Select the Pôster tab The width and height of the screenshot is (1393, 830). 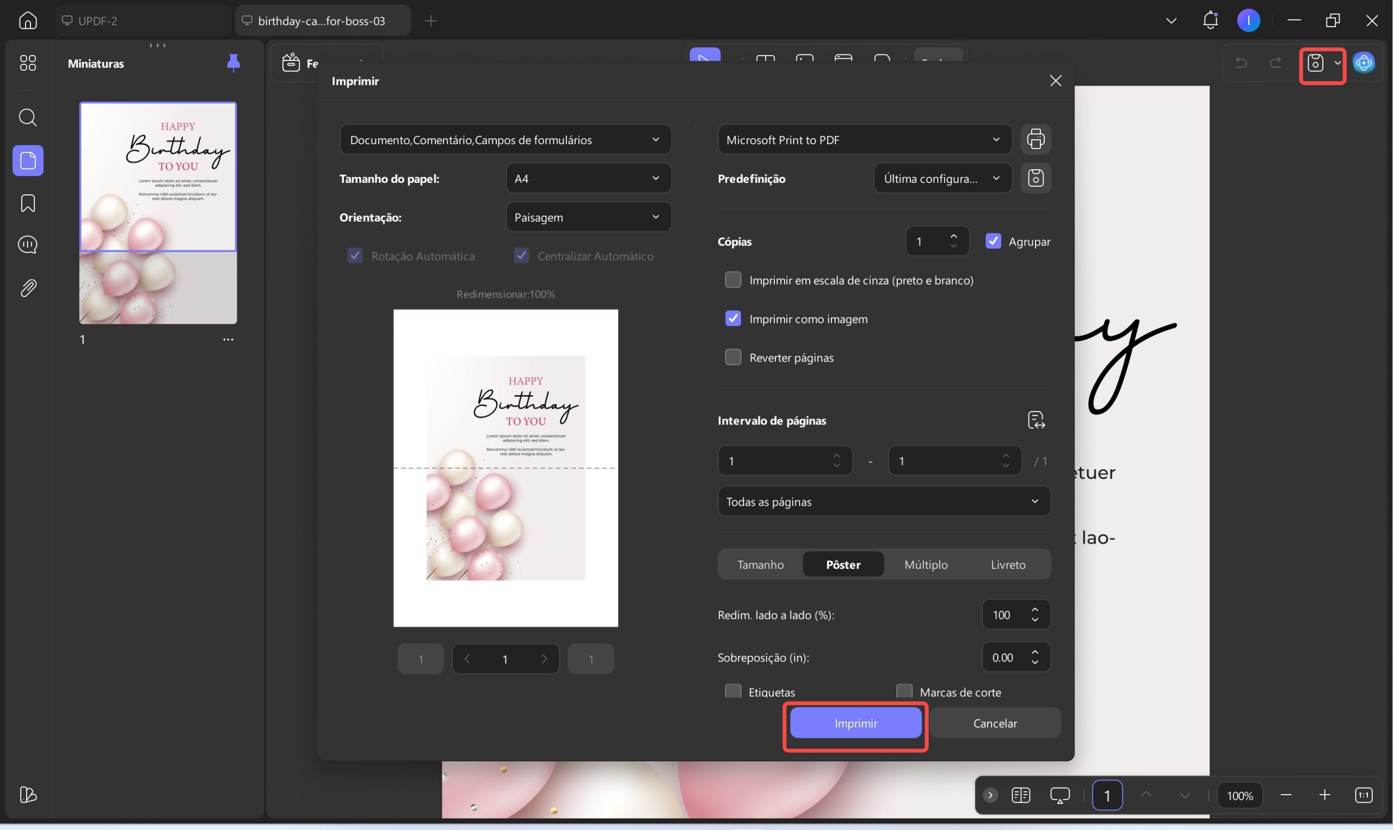843,564
